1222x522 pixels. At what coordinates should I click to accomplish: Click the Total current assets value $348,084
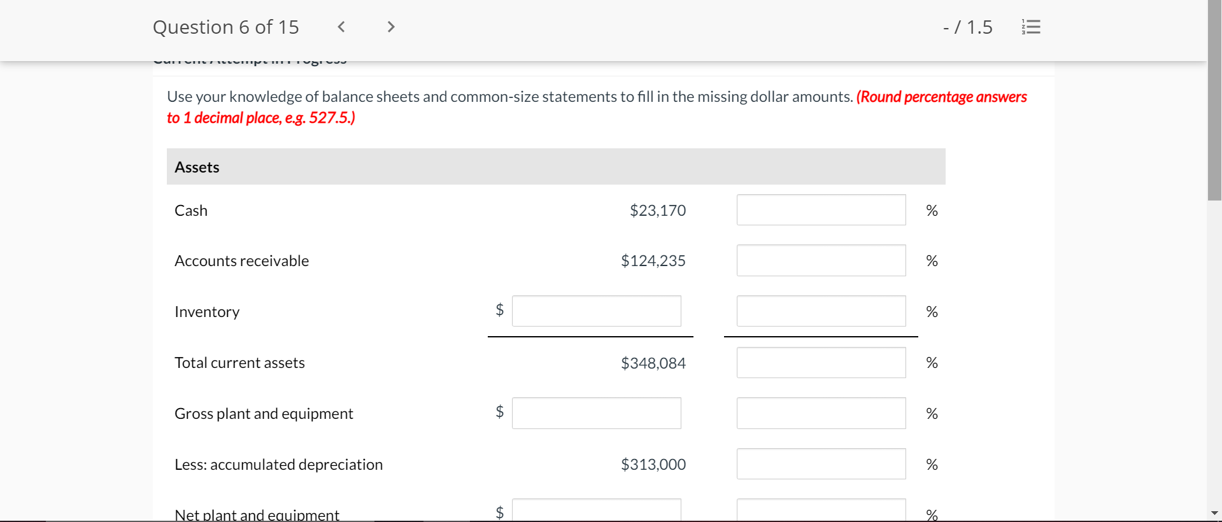click(653, 363)
